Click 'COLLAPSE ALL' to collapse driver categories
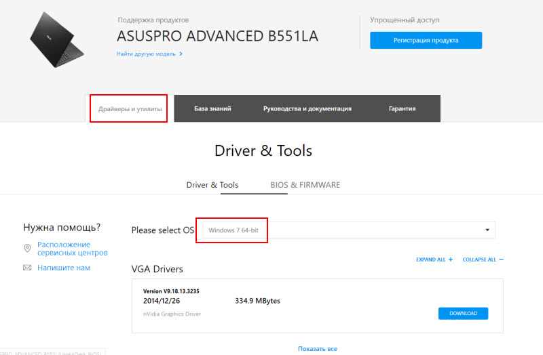 (x=479, y=259)
